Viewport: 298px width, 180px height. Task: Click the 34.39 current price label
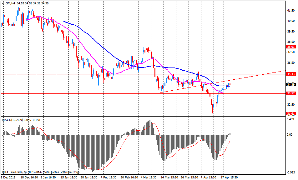coord(291,84)
